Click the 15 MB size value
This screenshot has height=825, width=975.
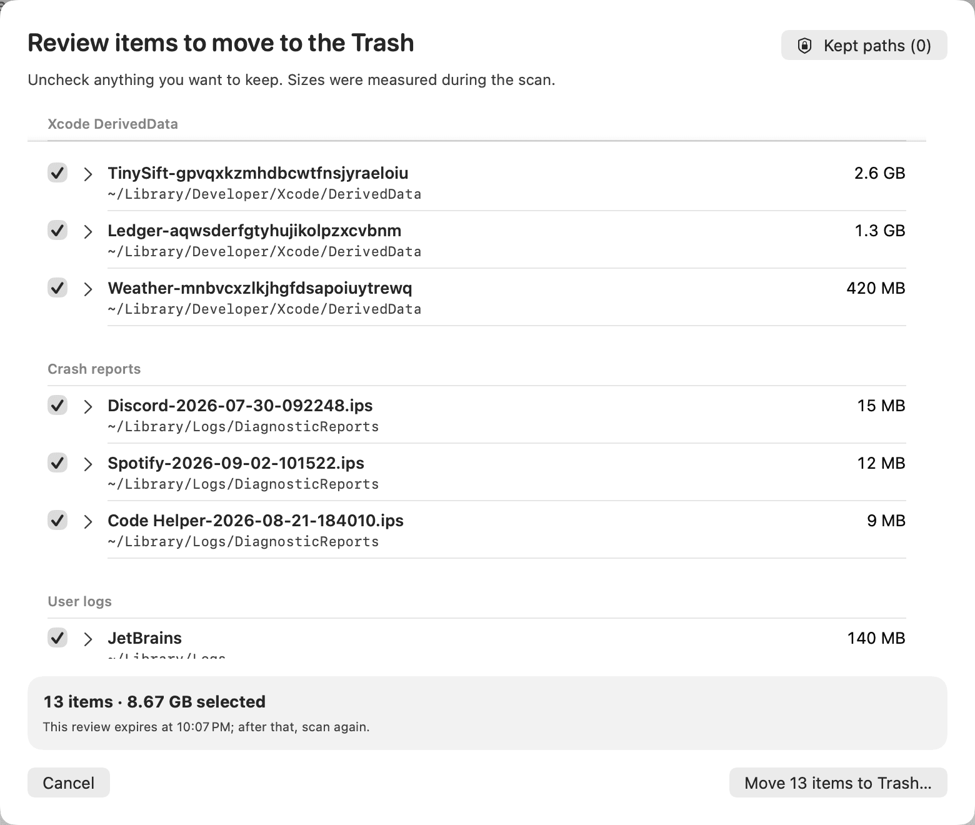tap(881, 406)
